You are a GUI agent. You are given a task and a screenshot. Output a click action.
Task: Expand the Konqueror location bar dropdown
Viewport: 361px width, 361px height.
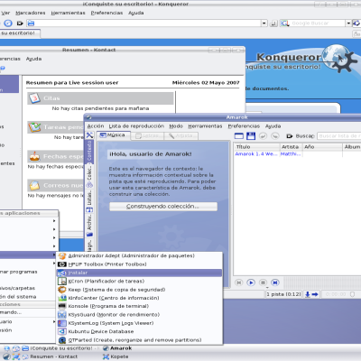(264, 23)
